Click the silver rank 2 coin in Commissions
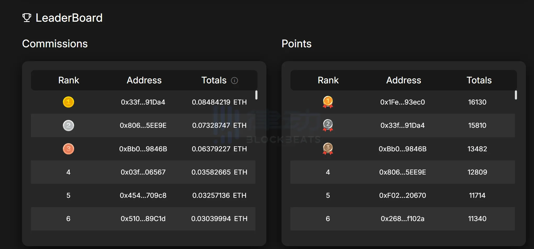This screenshot has height=249, width=534. pos(68,125)
